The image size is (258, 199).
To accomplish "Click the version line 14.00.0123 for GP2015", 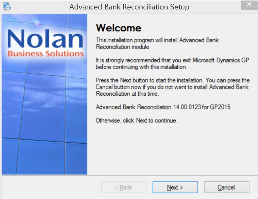I will tap(163, 107).
